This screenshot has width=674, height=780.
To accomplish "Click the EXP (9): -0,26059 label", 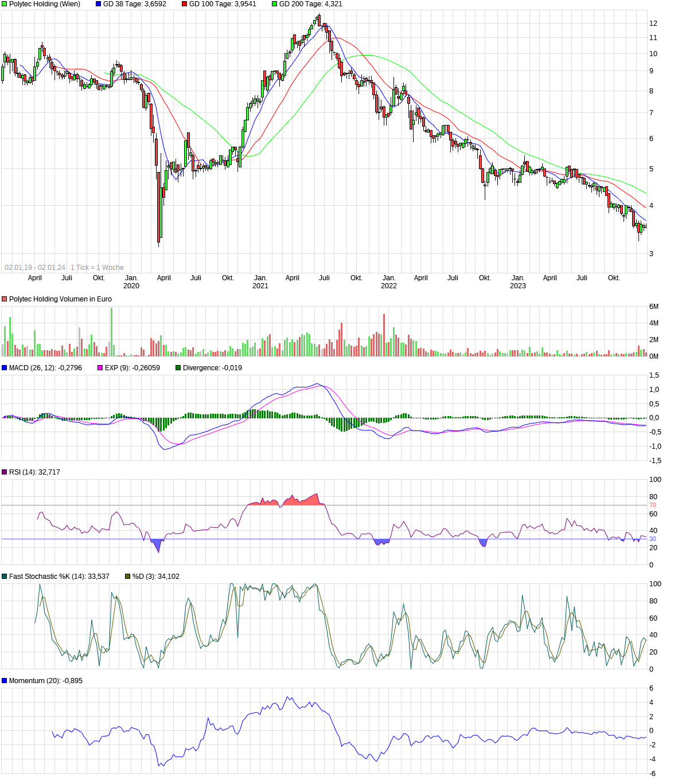I will point(133,368).
